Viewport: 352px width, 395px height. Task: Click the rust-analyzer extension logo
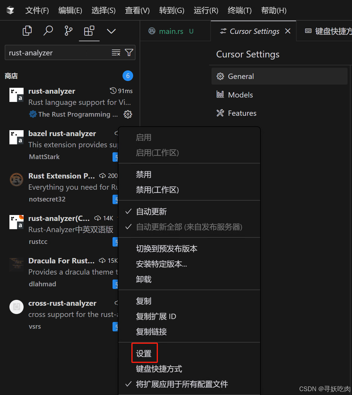(x=16, y=95)
